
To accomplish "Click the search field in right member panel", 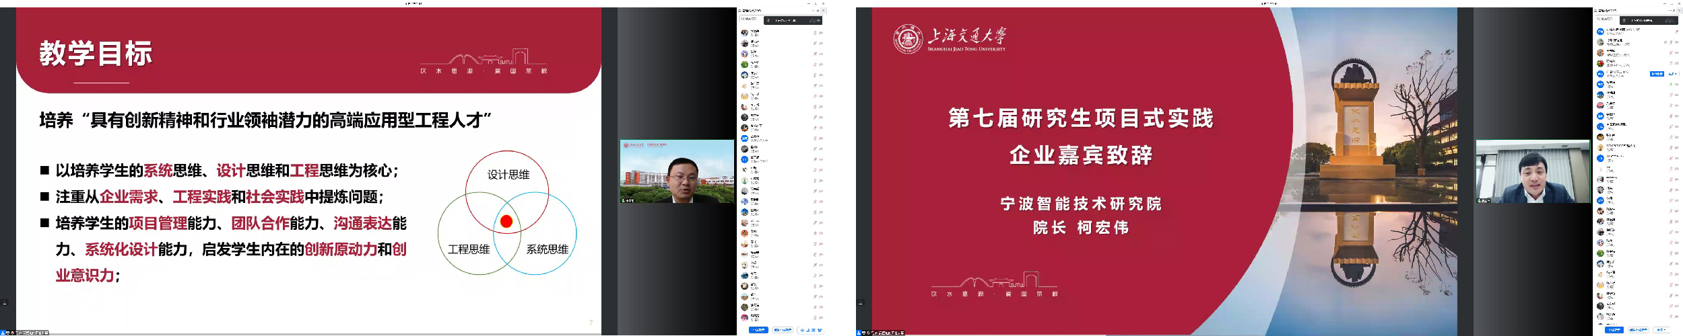I will pos(1606,20).
